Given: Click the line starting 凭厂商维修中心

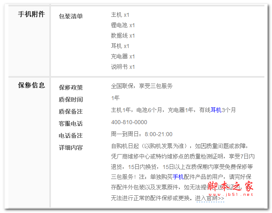Looking at the screenshot, I should coord(183,157).
